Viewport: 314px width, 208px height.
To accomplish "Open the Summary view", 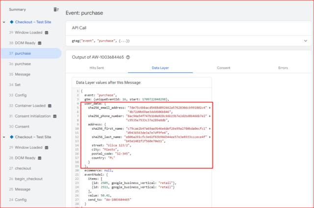I will [x=18, y=9].
